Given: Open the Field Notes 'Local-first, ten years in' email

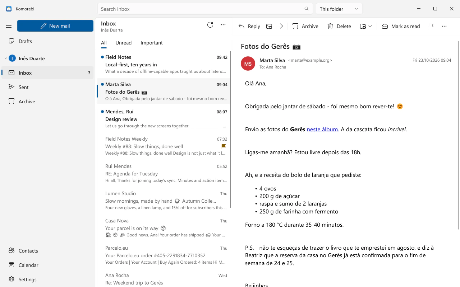Looking at the screenshot, I should pos(163,65).
